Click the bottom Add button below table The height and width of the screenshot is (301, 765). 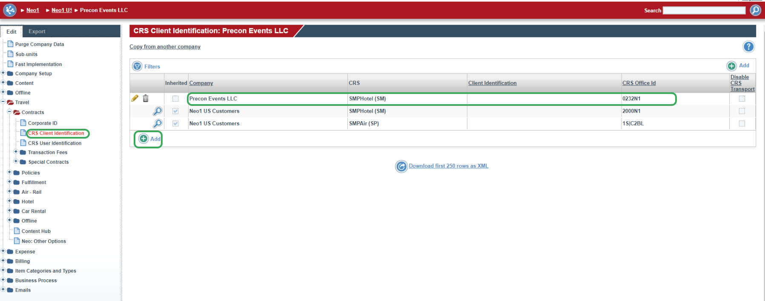[x=150, y=139]
